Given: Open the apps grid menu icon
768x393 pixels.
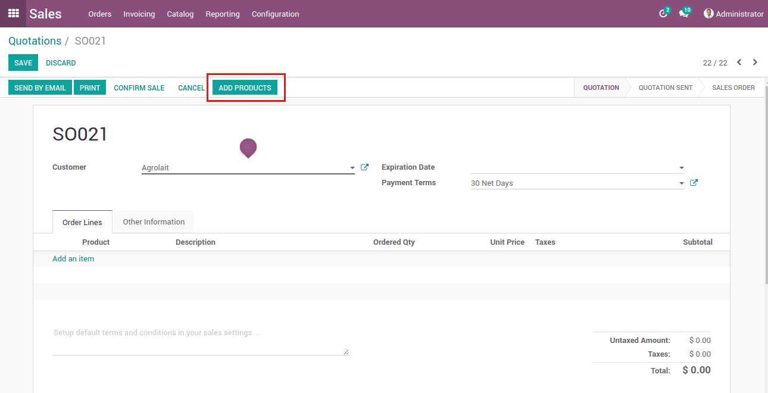Looking at the screenshot, I should point(13,13).
